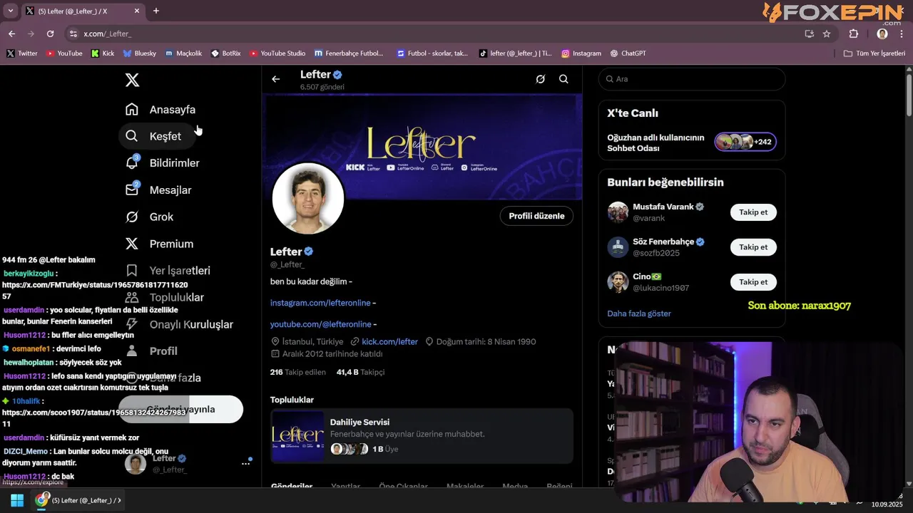Click Chrome taskbar button
The width and height of the screenshot is (913, 513).
pyautogui.click(x=78, y=500)
